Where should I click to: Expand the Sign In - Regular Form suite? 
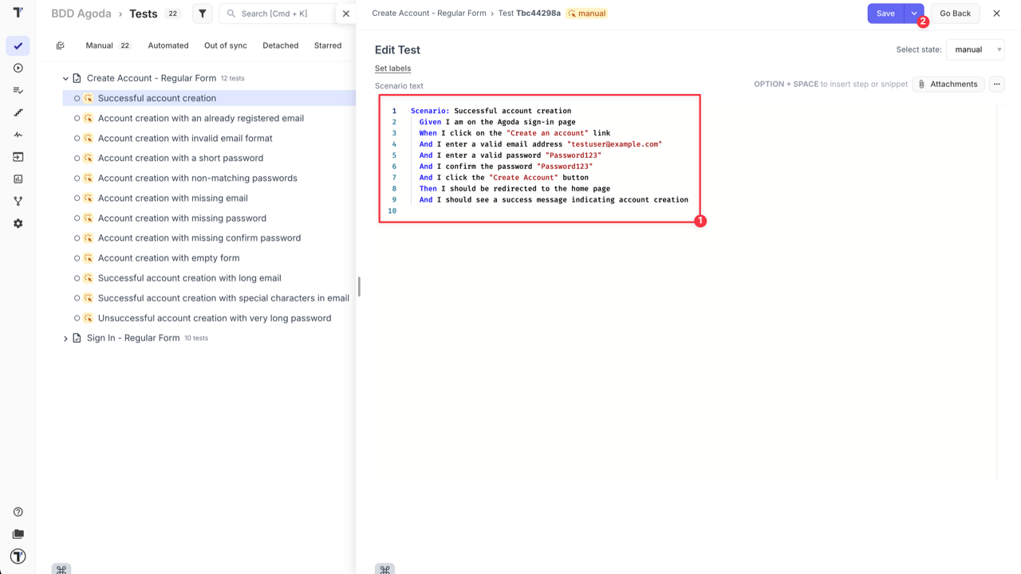pos(65,337)
